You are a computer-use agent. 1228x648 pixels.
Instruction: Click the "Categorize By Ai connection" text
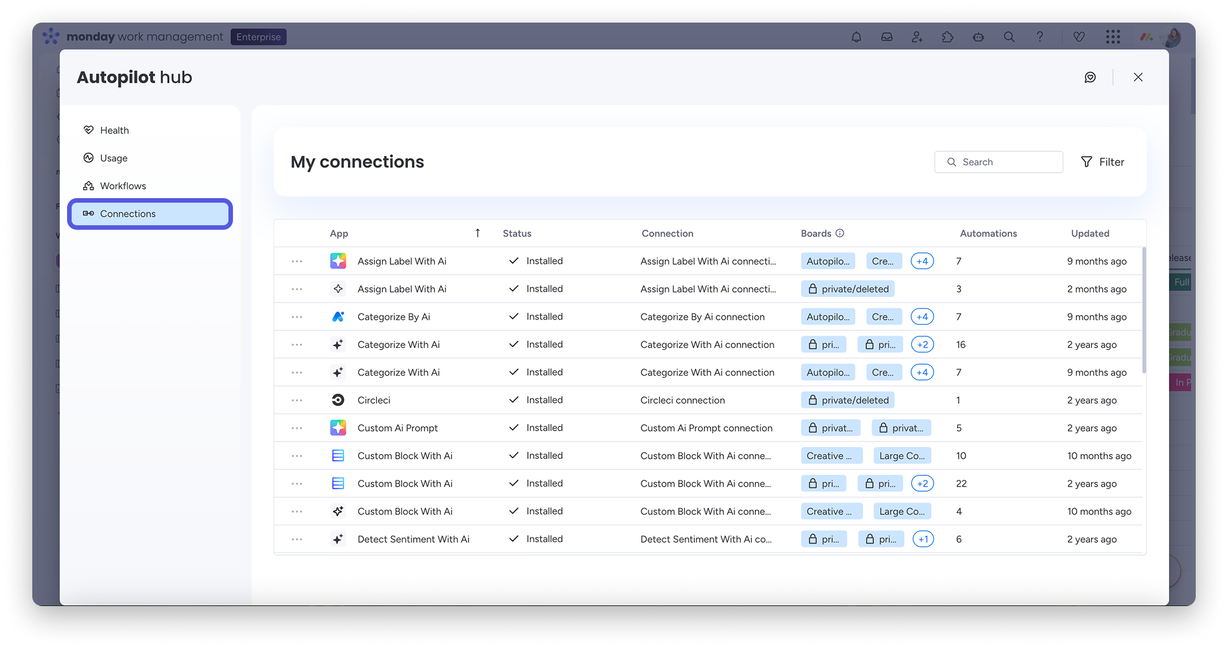pos(703,317)
